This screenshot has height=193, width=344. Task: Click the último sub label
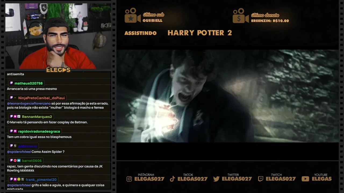pyautogui.click(x=153, y=15)
